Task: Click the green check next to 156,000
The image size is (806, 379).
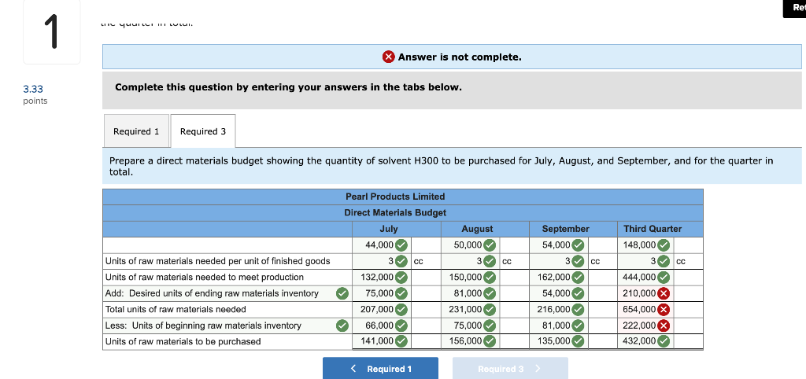Action: tap(490, 341)
